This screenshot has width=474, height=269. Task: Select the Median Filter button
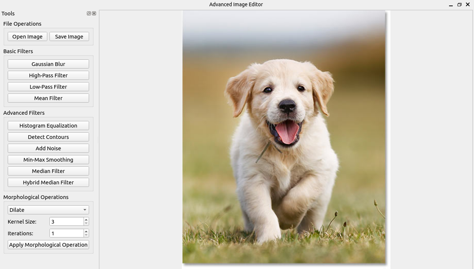[x=48, y=171]
